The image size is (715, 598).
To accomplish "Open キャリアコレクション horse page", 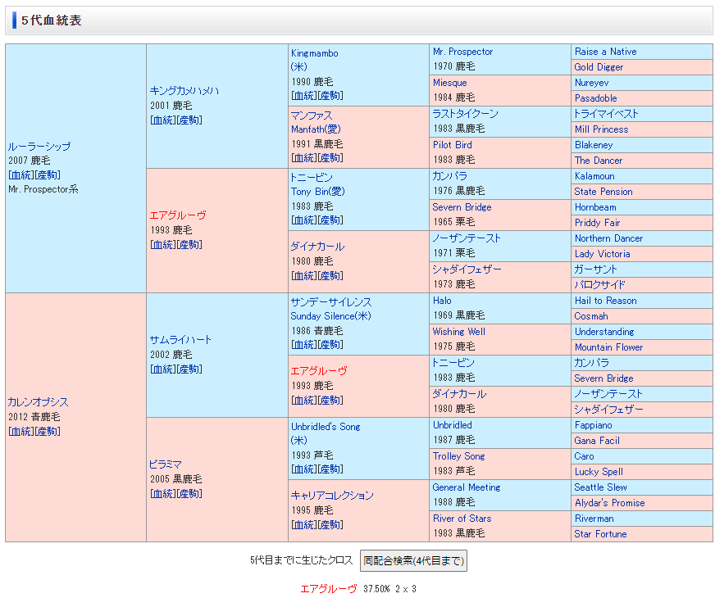I will 331,496.
